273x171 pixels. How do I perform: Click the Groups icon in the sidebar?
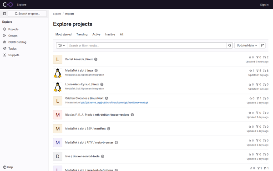[5, 36]
